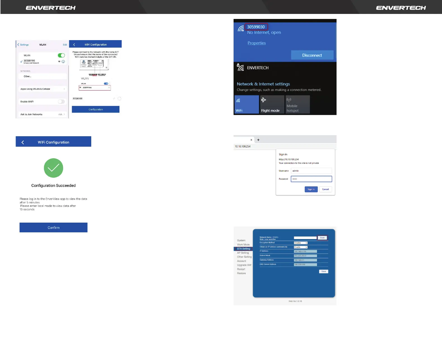Click the Scan button

click(x=322, y=238)
